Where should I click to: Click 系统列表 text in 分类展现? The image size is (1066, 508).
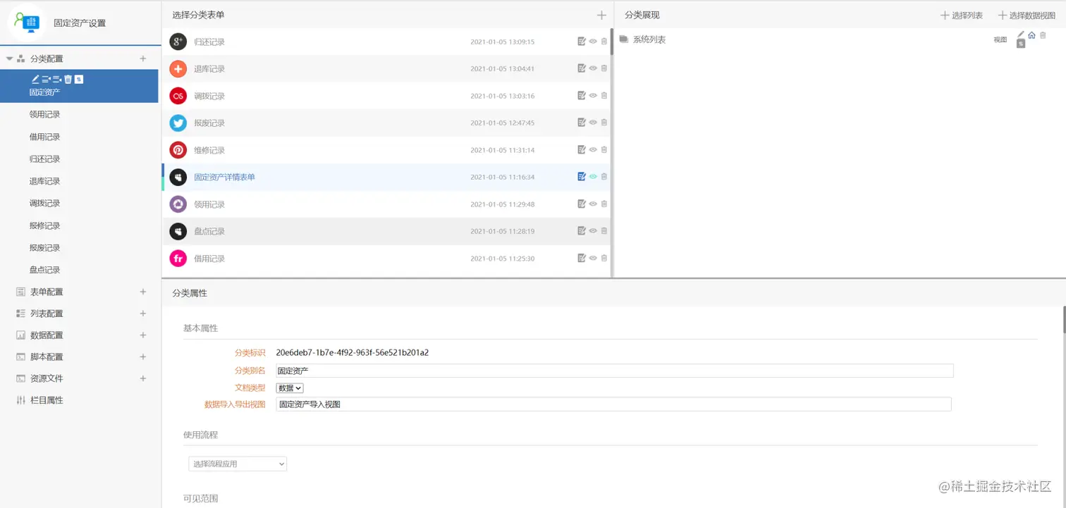(x=649, y=39)
